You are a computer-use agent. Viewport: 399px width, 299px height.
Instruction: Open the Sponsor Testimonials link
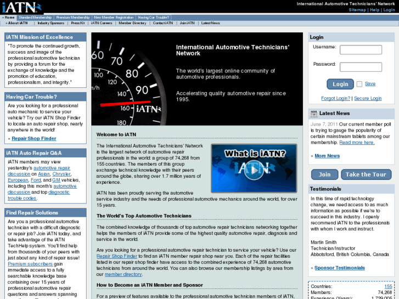(340, 268)
